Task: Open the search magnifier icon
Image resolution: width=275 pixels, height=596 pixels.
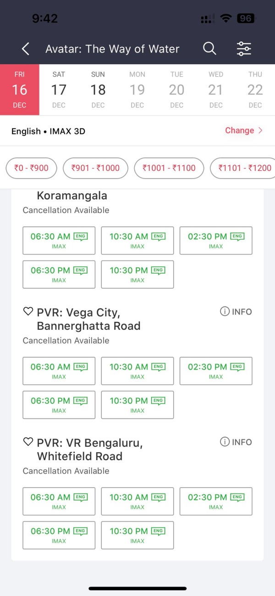Action: click(x=209, y=48)
